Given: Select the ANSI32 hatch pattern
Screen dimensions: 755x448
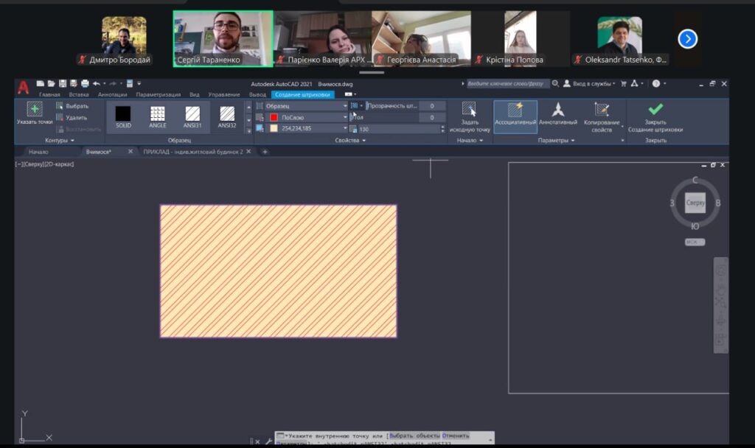Looking at the screenshot, I should coord(227,114).
